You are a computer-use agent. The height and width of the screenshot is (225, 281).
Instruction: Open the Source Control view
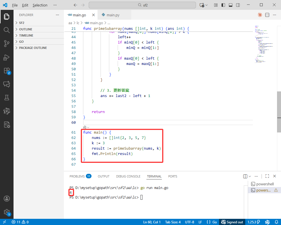point(7,44)
